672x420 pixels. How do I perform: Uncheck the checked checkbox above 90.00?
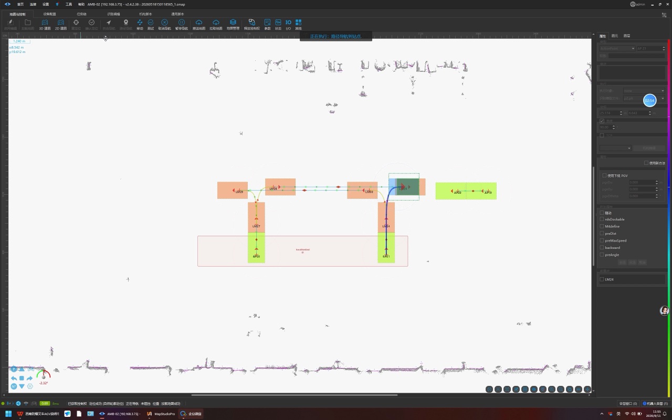pyautogui.click(x=602, y=121)
